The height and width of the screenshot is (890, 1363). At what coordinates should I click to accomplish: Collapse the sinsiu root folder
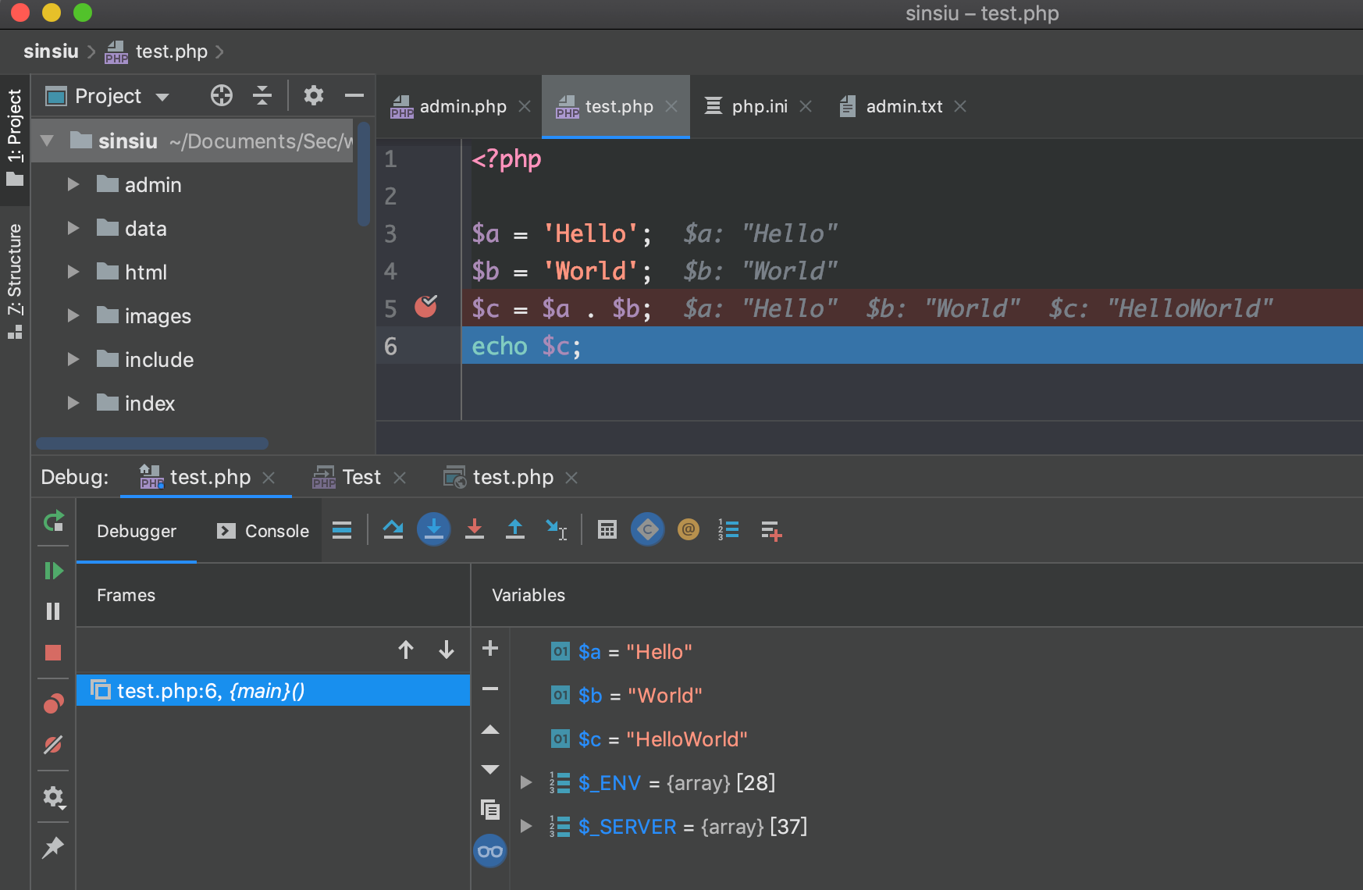tap(48, 141)
